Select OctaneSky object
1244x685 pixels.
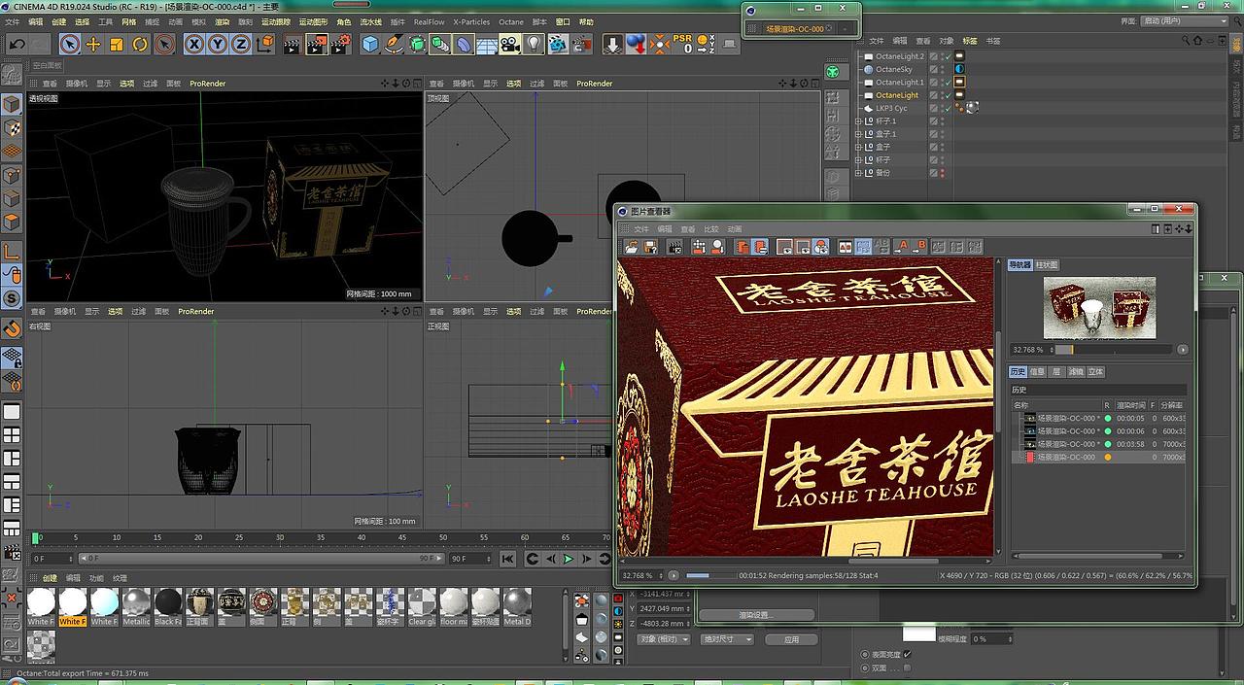[x=893, y=69]
